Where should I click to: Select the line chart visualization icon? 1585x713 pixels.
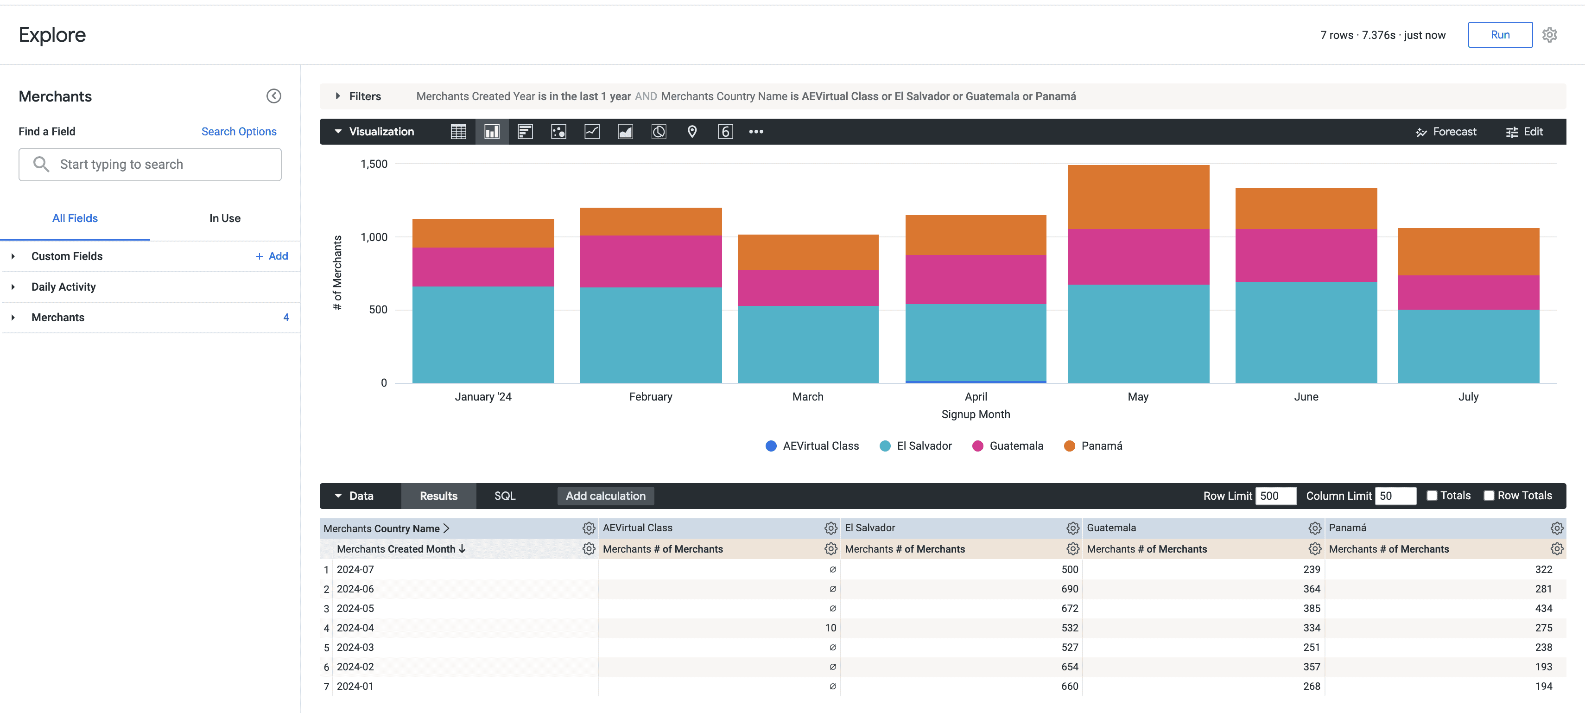[591, 132]
